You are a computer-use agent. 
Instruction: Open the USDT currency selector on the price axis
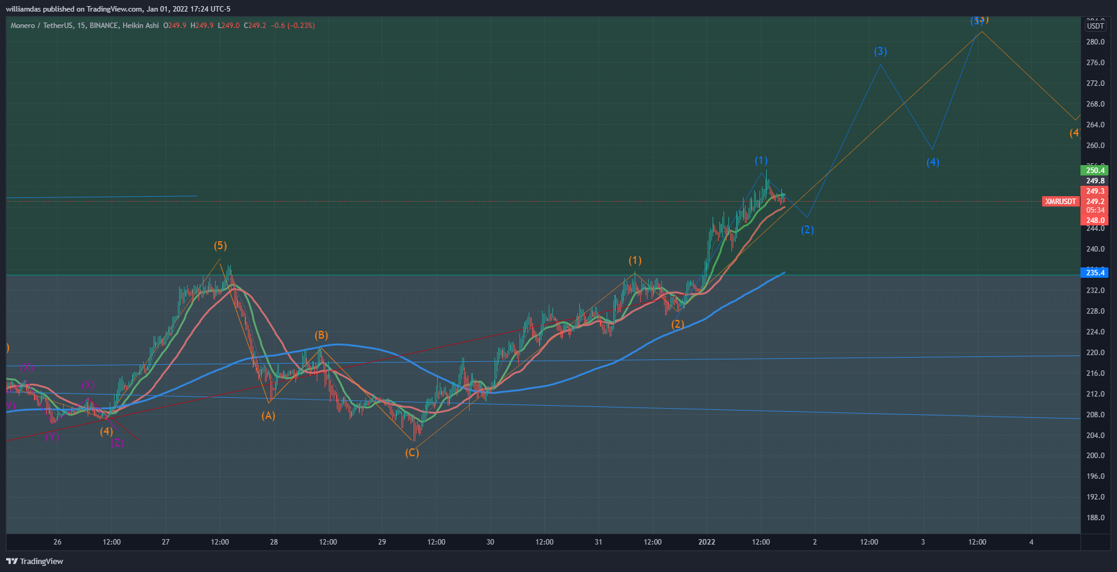(1095, 26)
